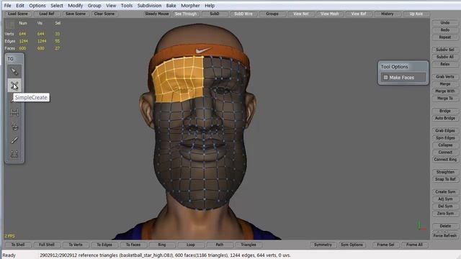Open the Select menu

point(57,6)
